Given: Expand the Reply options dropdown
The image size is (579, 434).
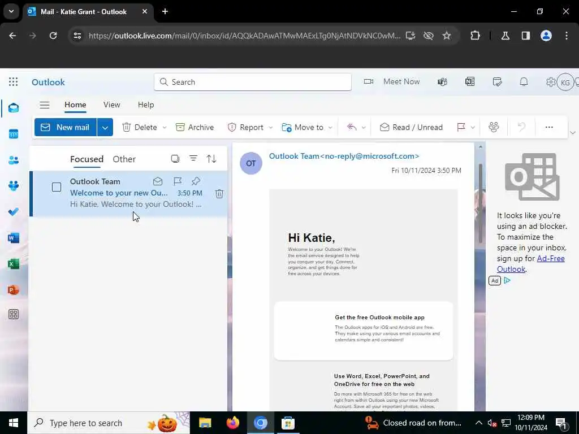Looking at the screenshot, I should point(364,127).
